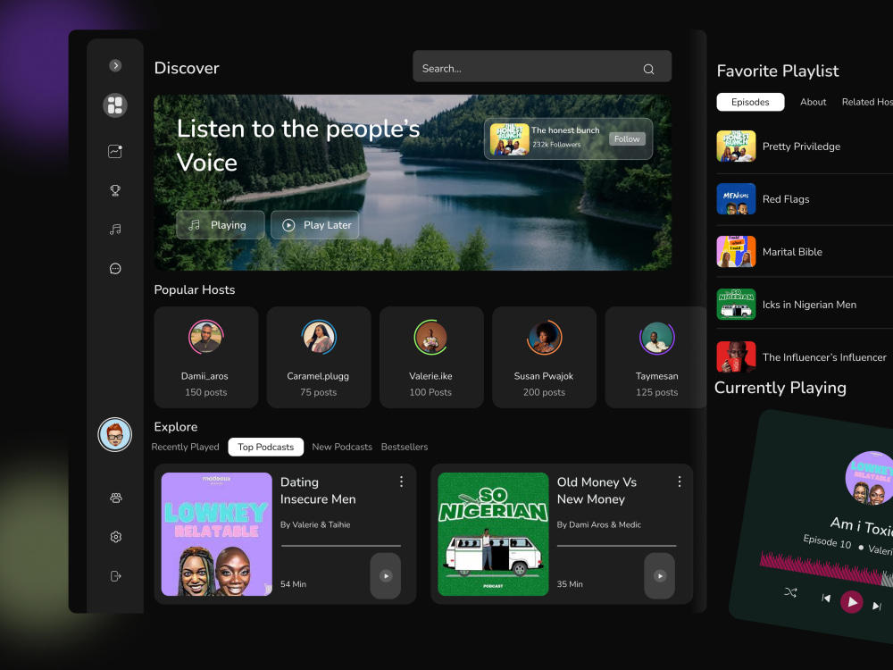The image size is (893, 670).
Task: Click the logout icon in sidebar
Action: 115,576
